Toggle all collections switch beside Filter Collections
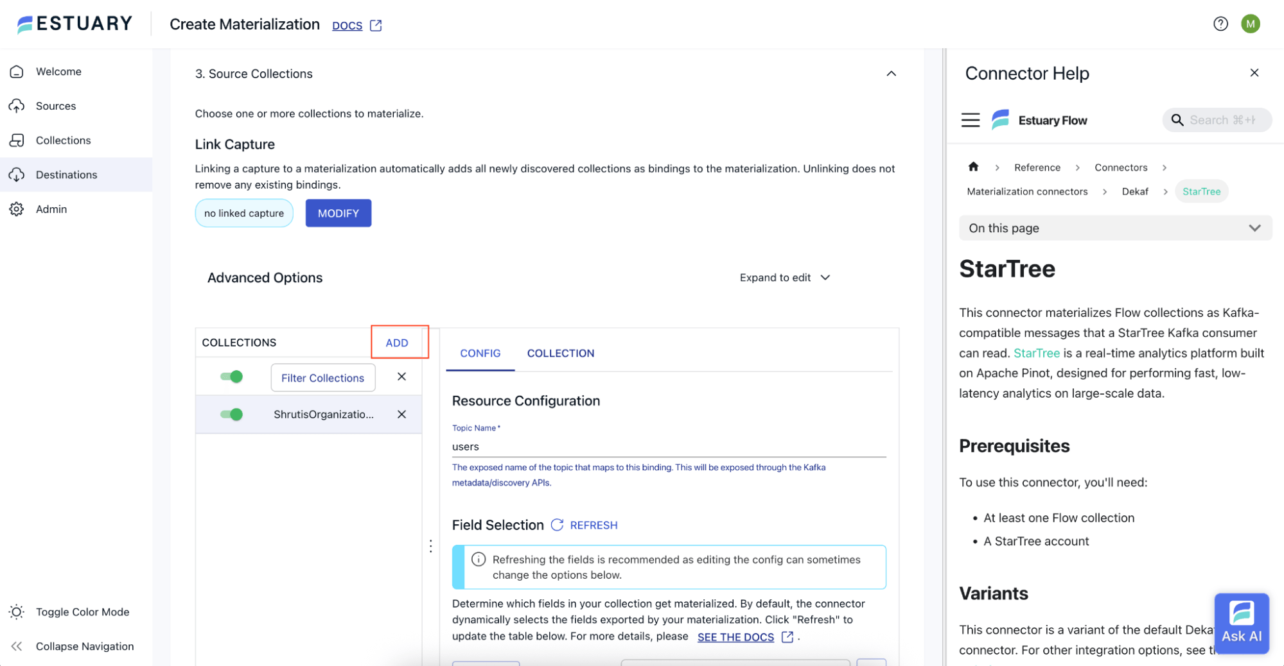Screen dimensions: 1284x666 [231, 377]
